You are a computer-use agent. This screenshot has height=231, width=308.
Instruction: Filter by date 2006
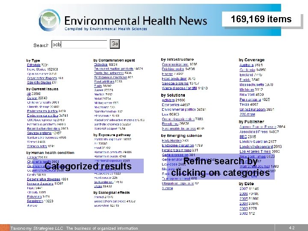[x=243, y=194]
